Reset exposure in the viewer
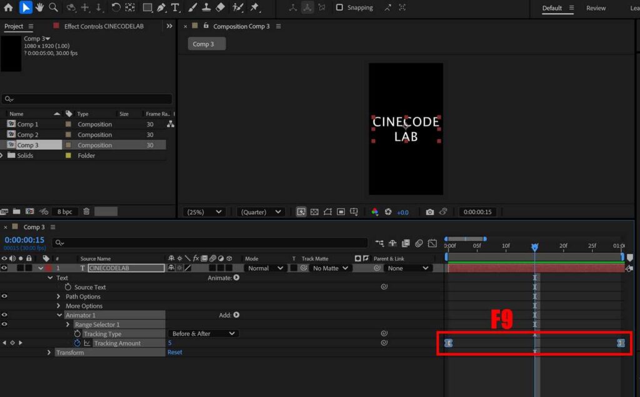Screen dimensions: 640x397 (388, 212)
